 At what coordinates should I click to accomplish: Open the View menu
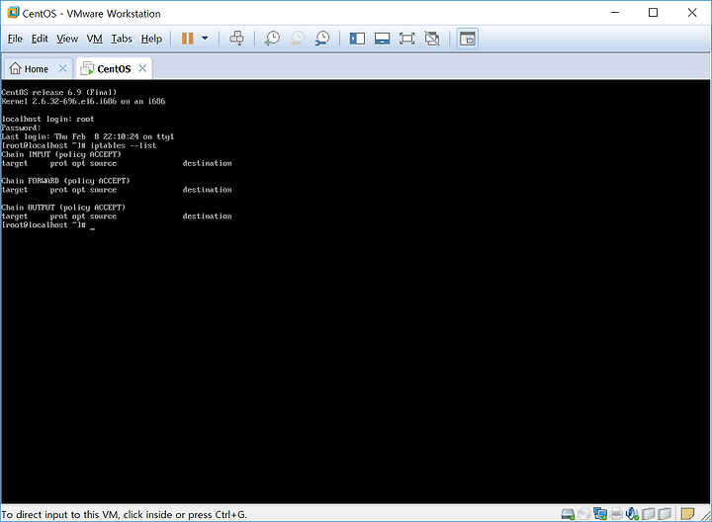67,39
